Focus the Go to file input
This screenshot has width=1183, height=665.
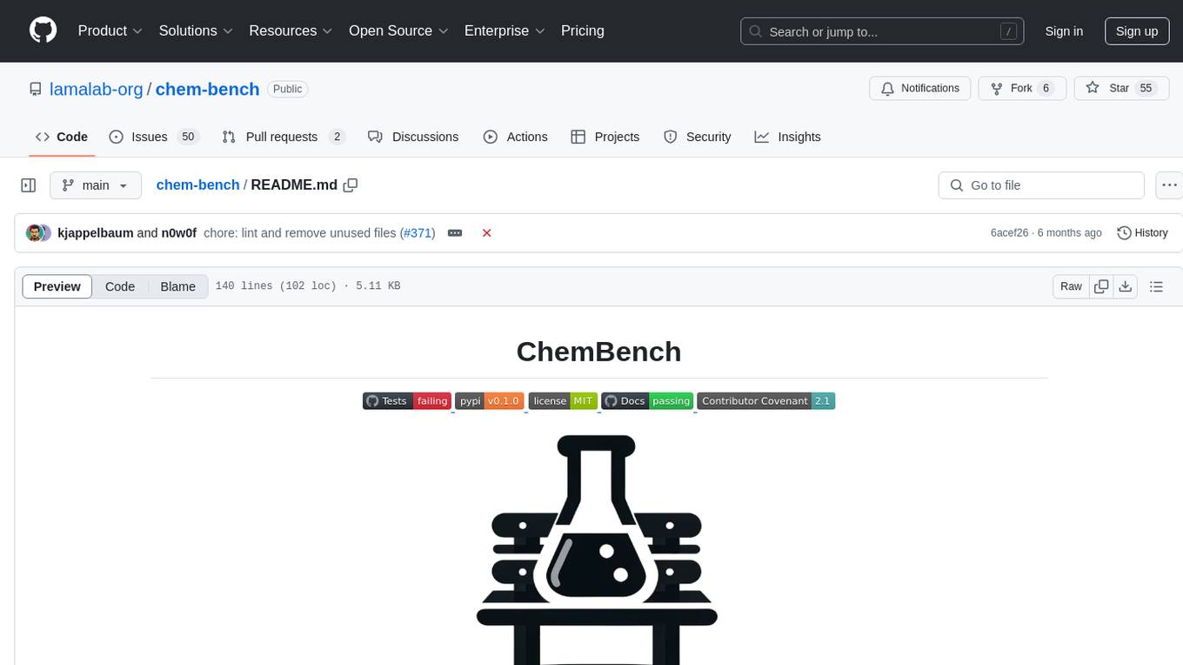[1041, 185]
